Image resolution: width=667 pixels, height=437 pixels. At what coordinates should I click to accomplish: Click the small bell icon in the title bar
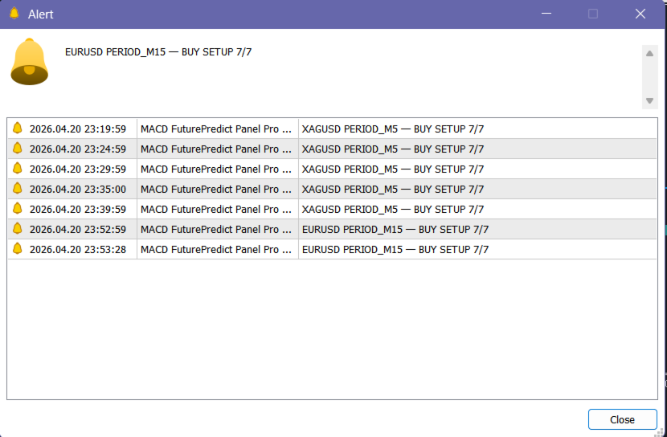click(x=14, y=14)
